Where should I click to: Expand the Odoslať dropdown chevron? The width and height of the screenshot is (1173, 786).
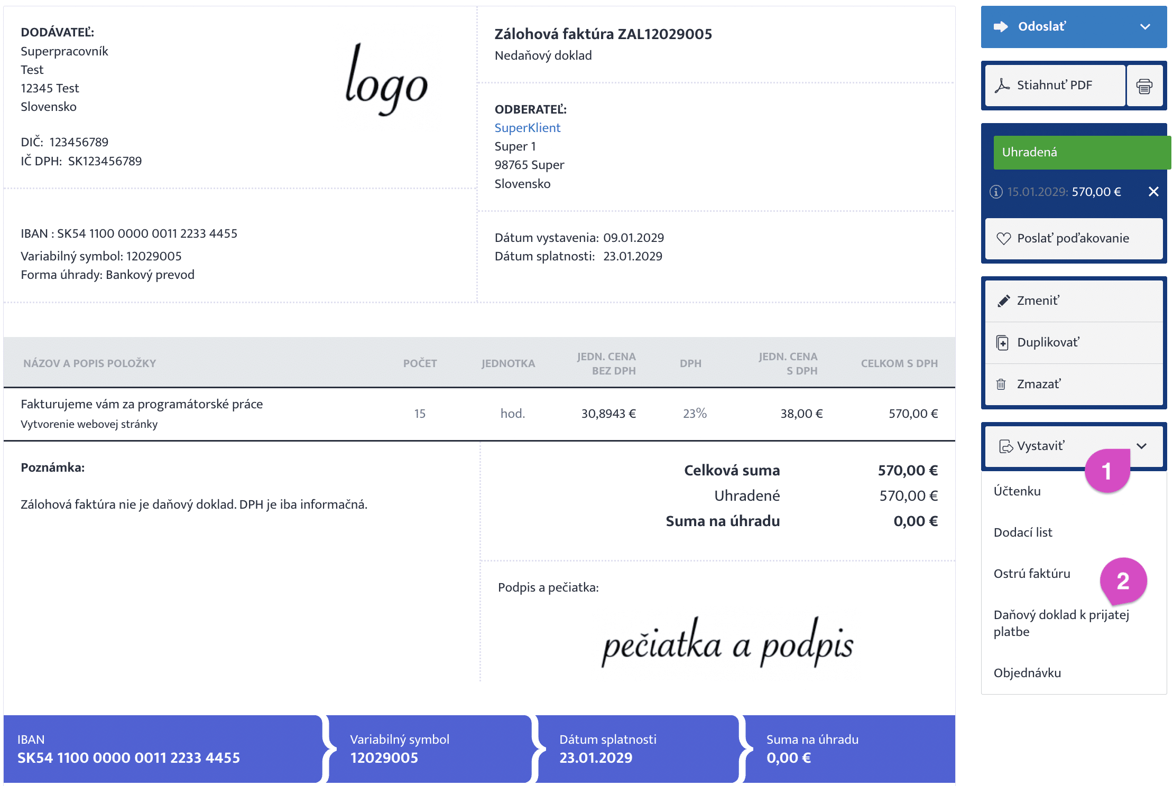click(1145, 27)
